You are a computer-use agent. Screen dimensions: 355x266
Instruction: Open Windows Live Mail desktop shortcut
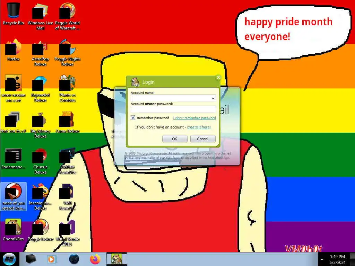coord(40,16)
